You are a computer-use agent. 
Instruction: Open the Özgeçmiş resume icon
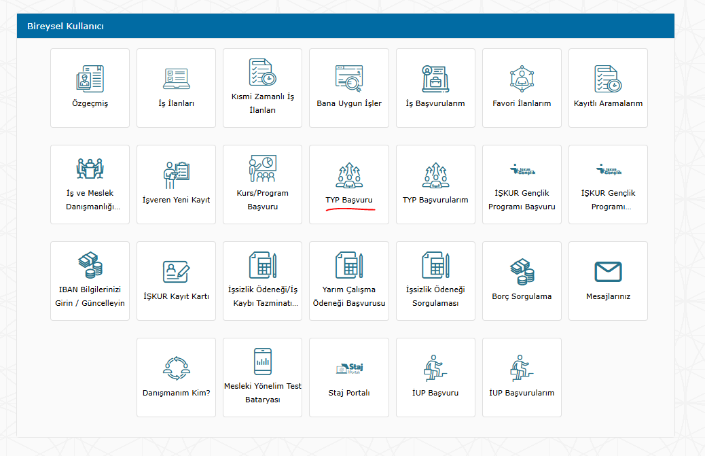click(90, 79)
